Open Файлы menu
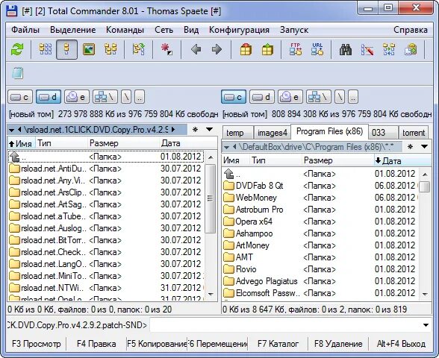Image resolution: width=439 pixels, height=358 pixels. [25, 30]
